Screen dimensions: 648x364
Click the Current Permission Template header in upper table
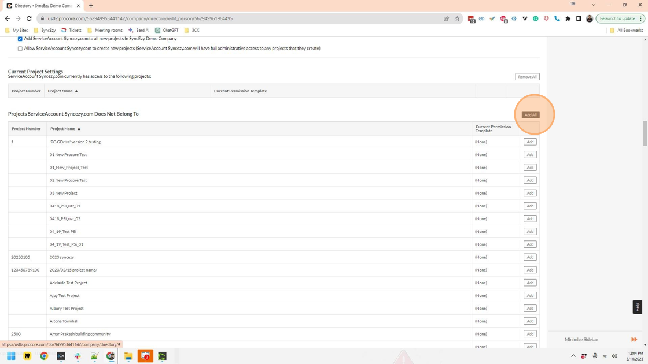click(x=240, y=91)
